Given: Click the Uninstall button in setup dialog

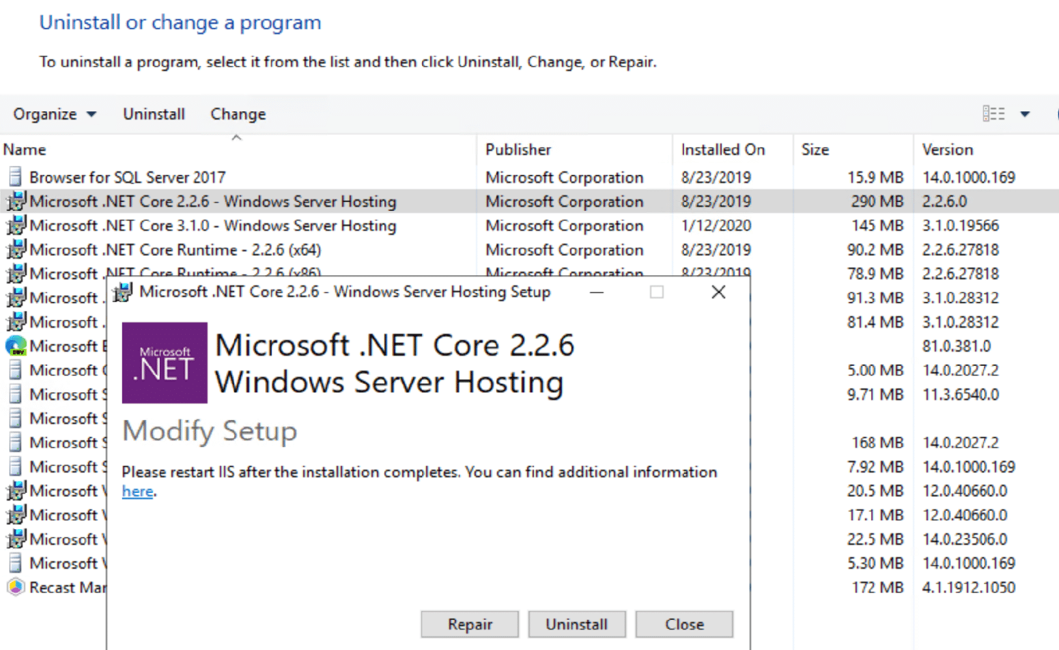Looking at the screenshot, I should 577,624.
